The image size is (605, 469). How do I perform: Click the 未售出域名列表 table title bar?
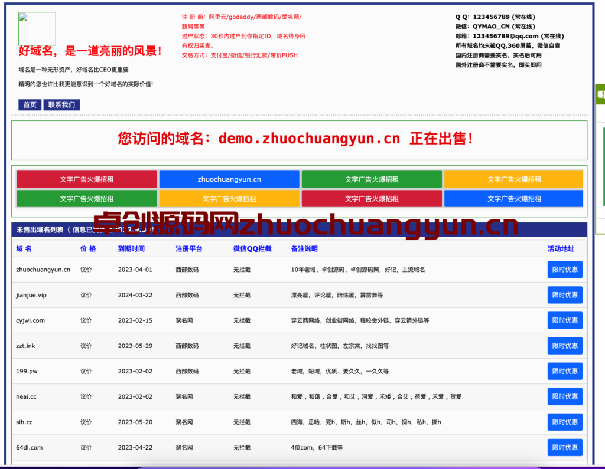pos(299,229)
